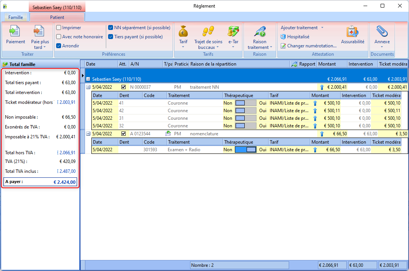Uncheck Att. box for N 0000037
This screenshot has height=271, width=409.
click(x=123, y=87)
